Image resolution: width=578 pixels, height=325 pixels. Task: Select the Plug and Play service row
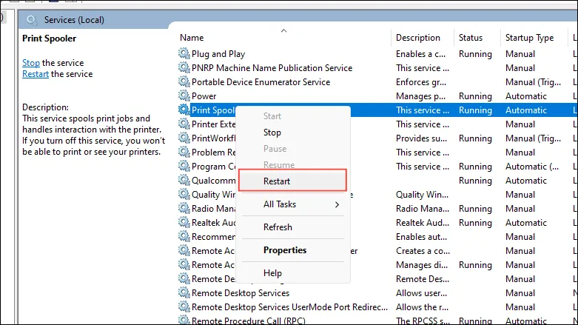point(218,54)
